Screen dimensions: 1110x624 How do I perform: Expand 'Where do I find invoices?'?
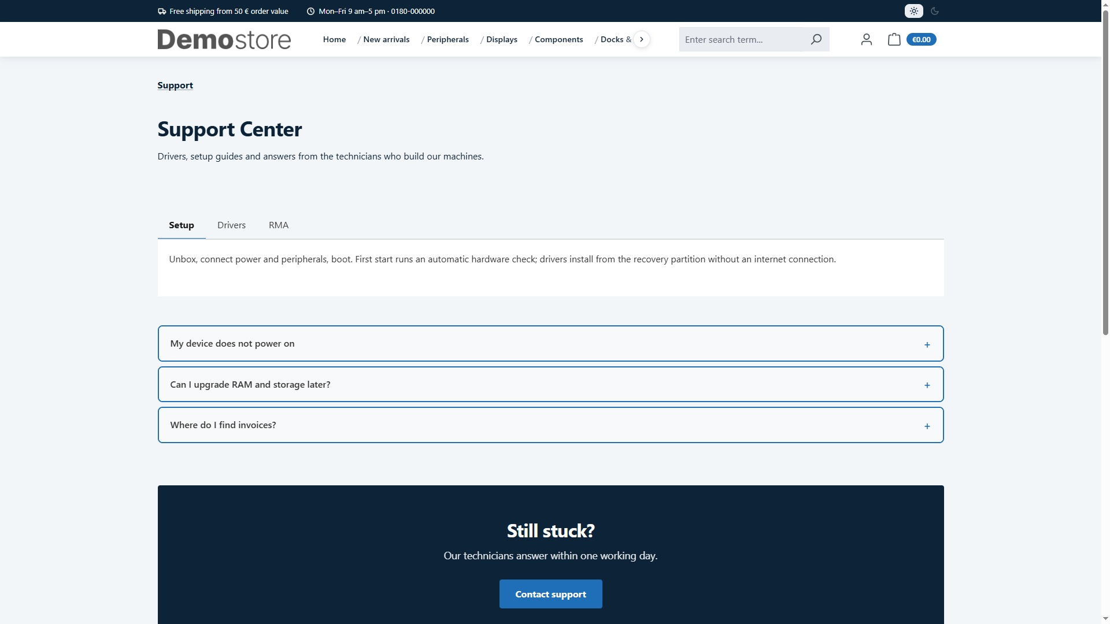[550, 425]
